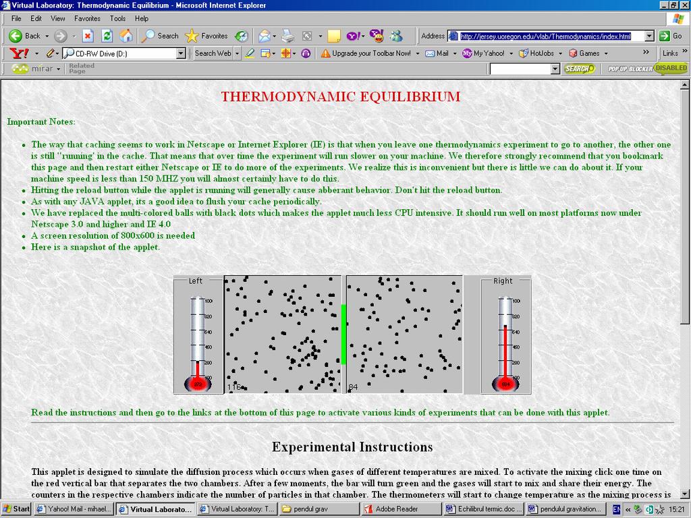Refresh the page using the green arrows icon
Screen dimensions: 691x518
107,36
